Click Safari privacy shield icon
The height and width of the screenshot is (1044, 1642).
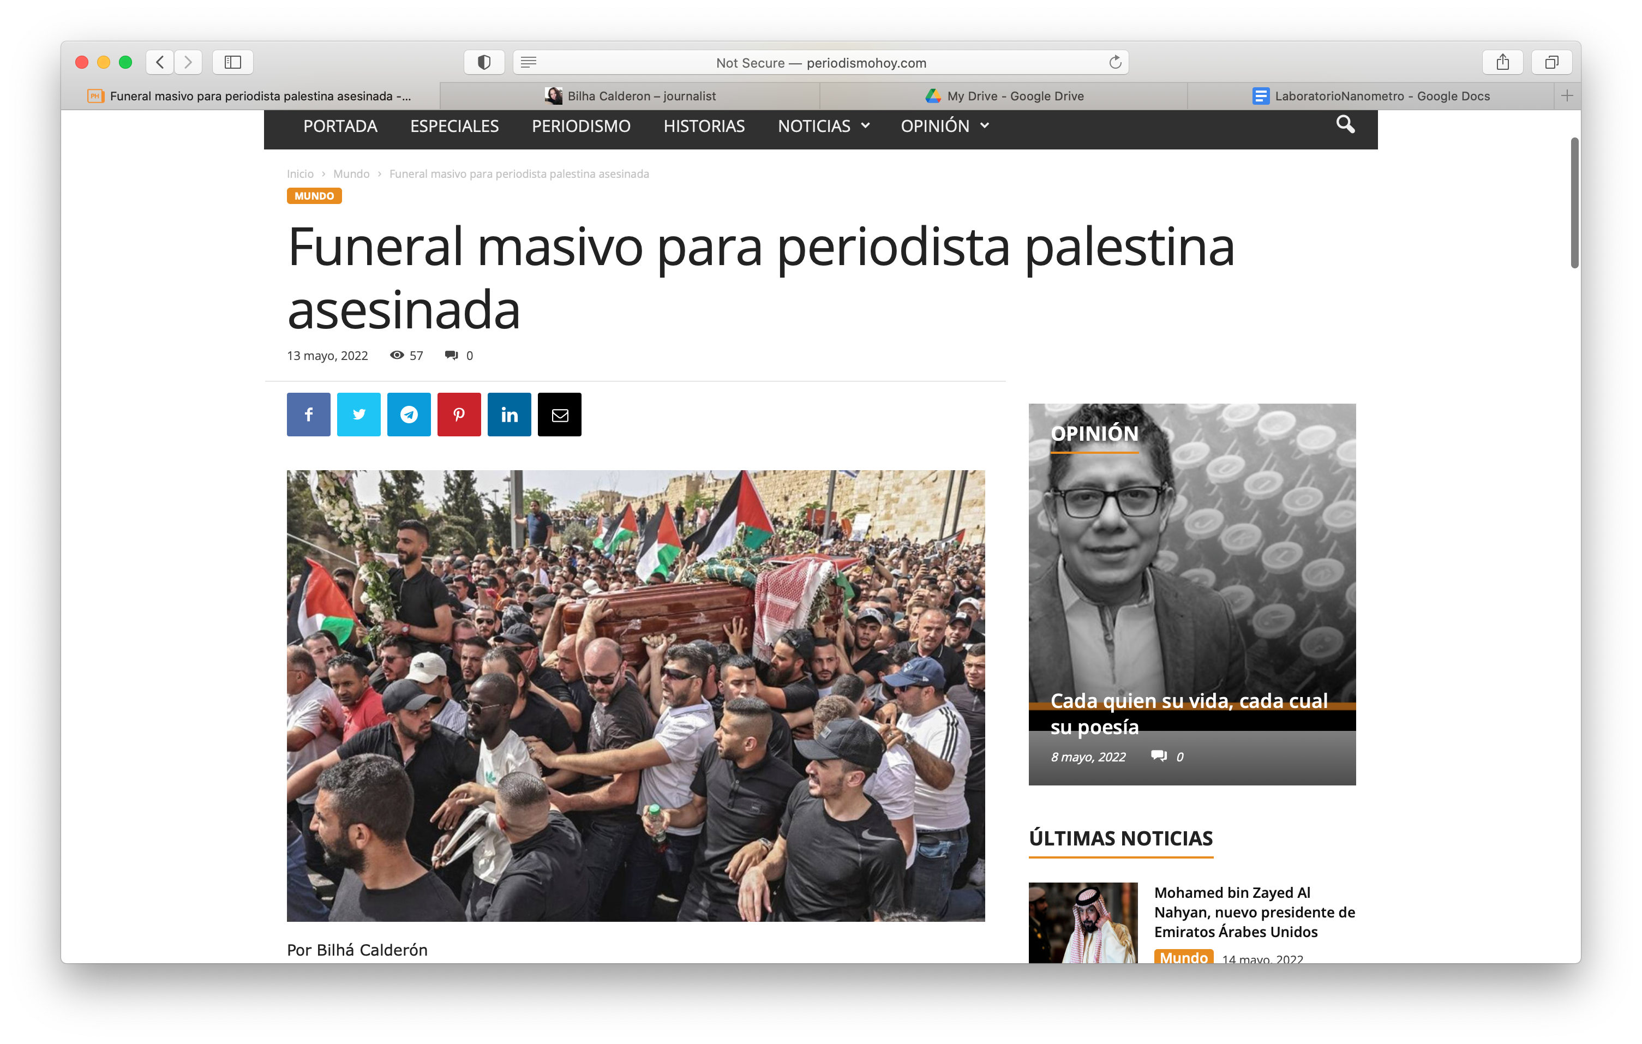click(484, 63)
